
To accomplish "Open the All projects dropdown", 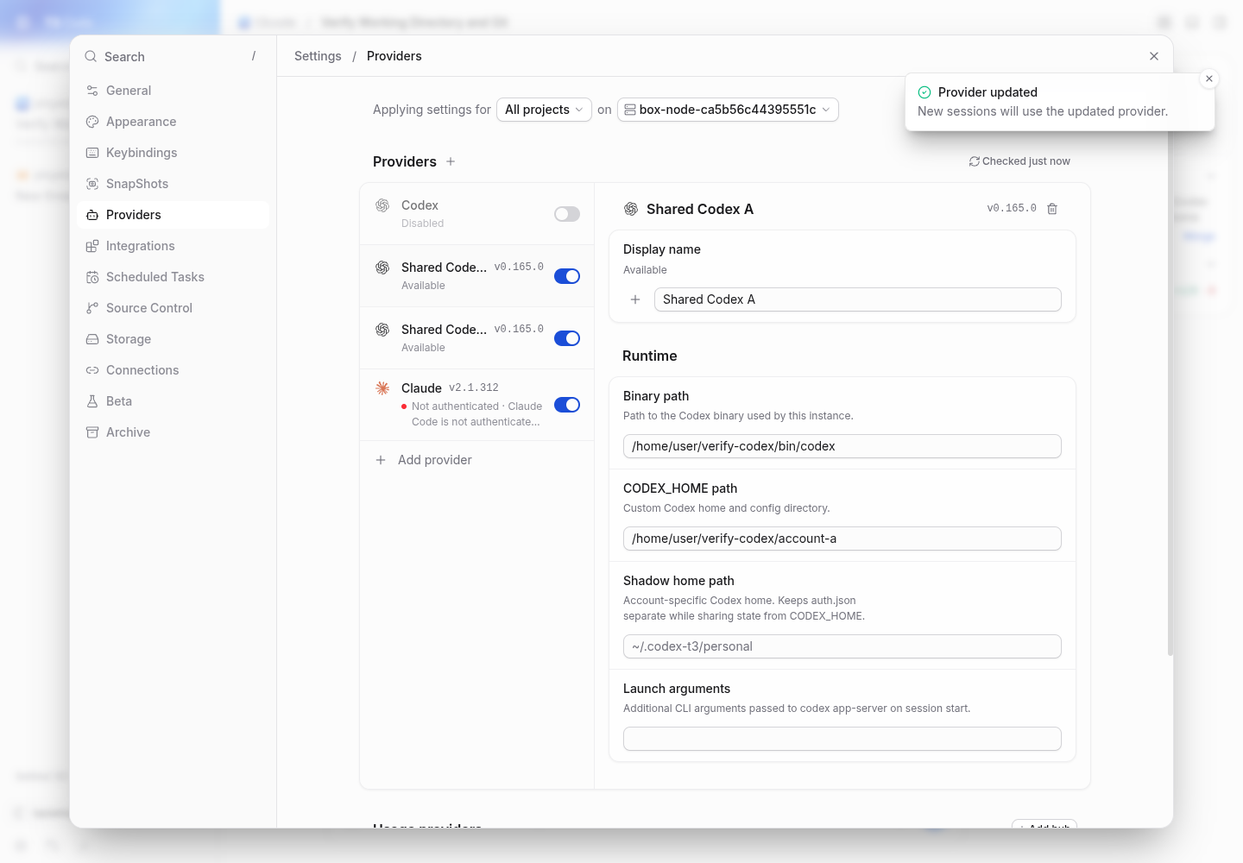I will click(544, 110).
